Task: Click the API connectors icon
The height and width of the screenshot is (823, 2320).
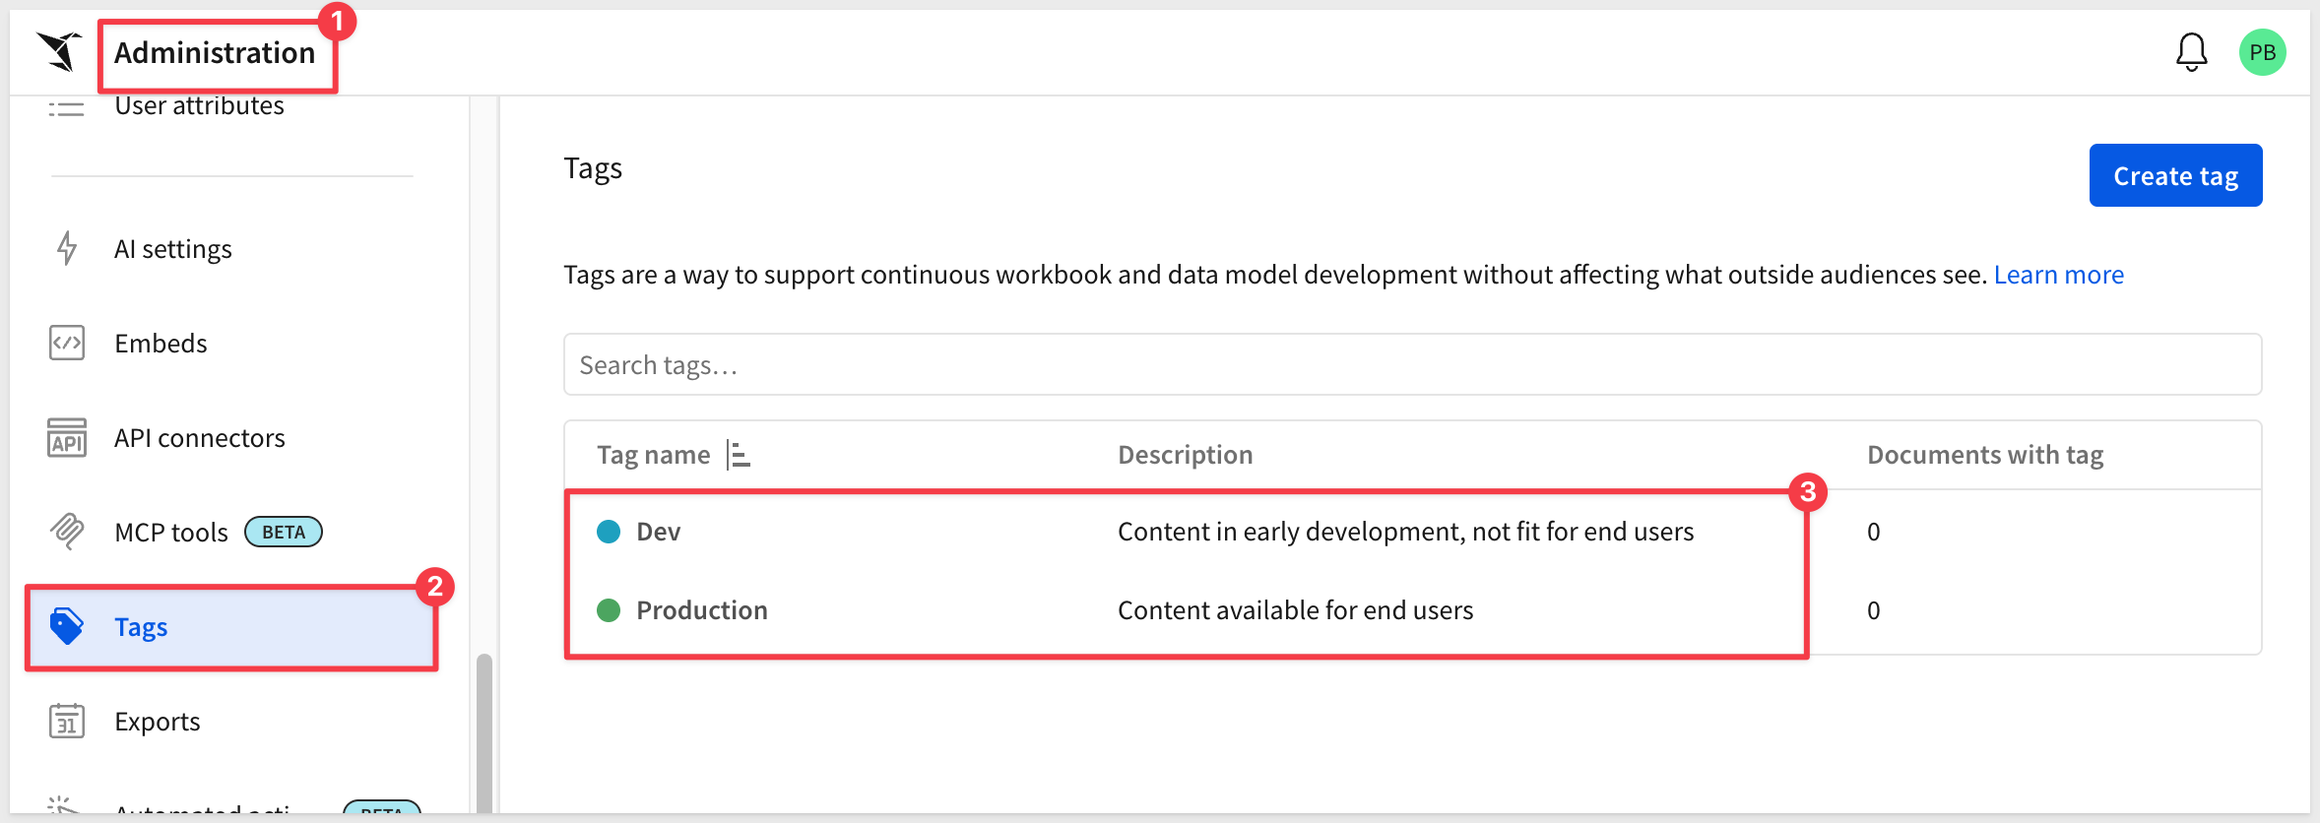Action: (67, 437)
